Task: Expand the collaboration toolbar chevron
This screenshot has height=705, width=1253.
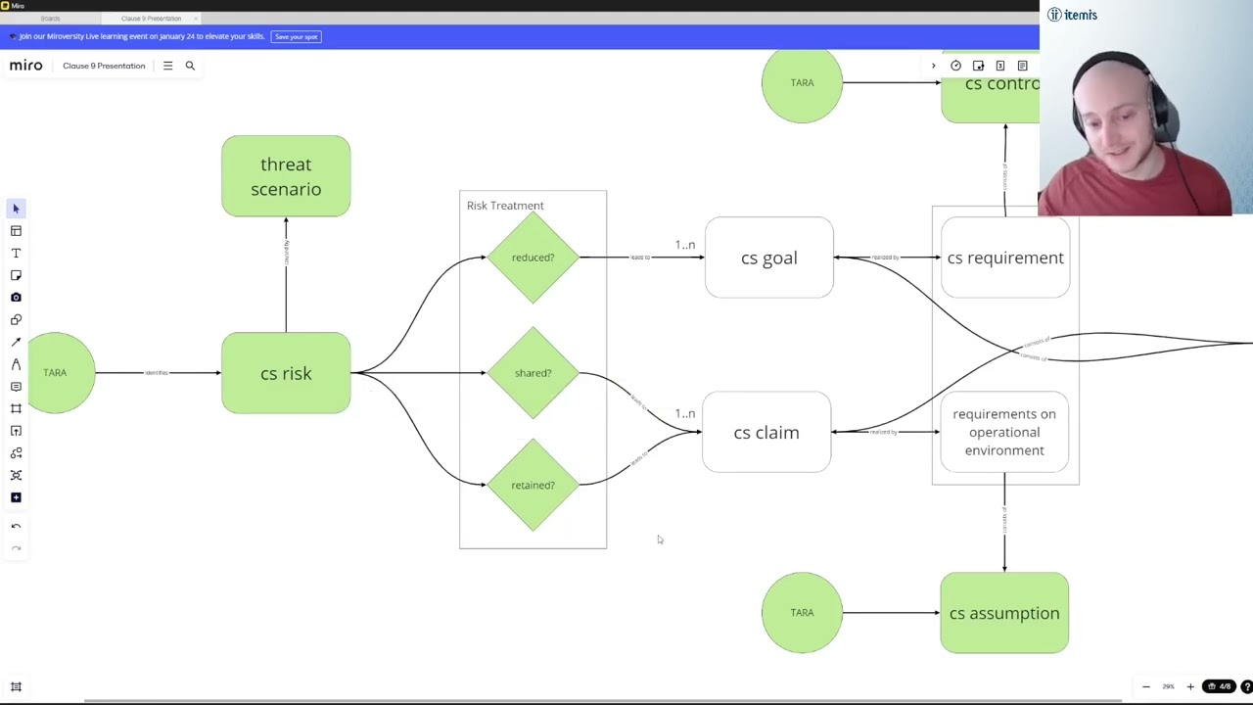Action: point(933,66)
